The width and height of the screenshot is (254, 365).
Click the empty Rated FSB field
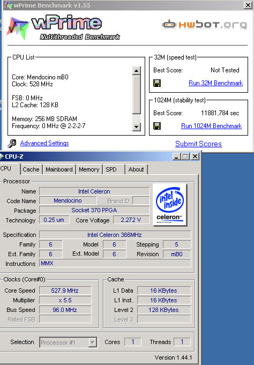tap(65, 319)
